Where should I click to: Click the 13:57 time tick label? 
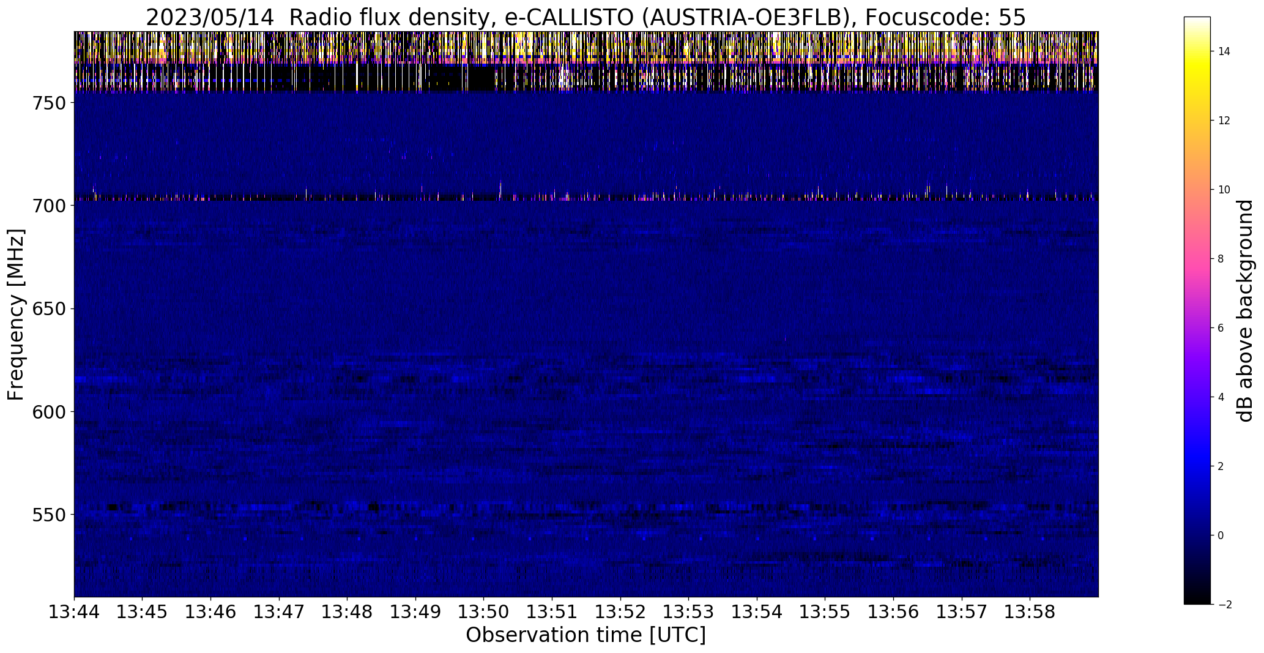point(962,612)
